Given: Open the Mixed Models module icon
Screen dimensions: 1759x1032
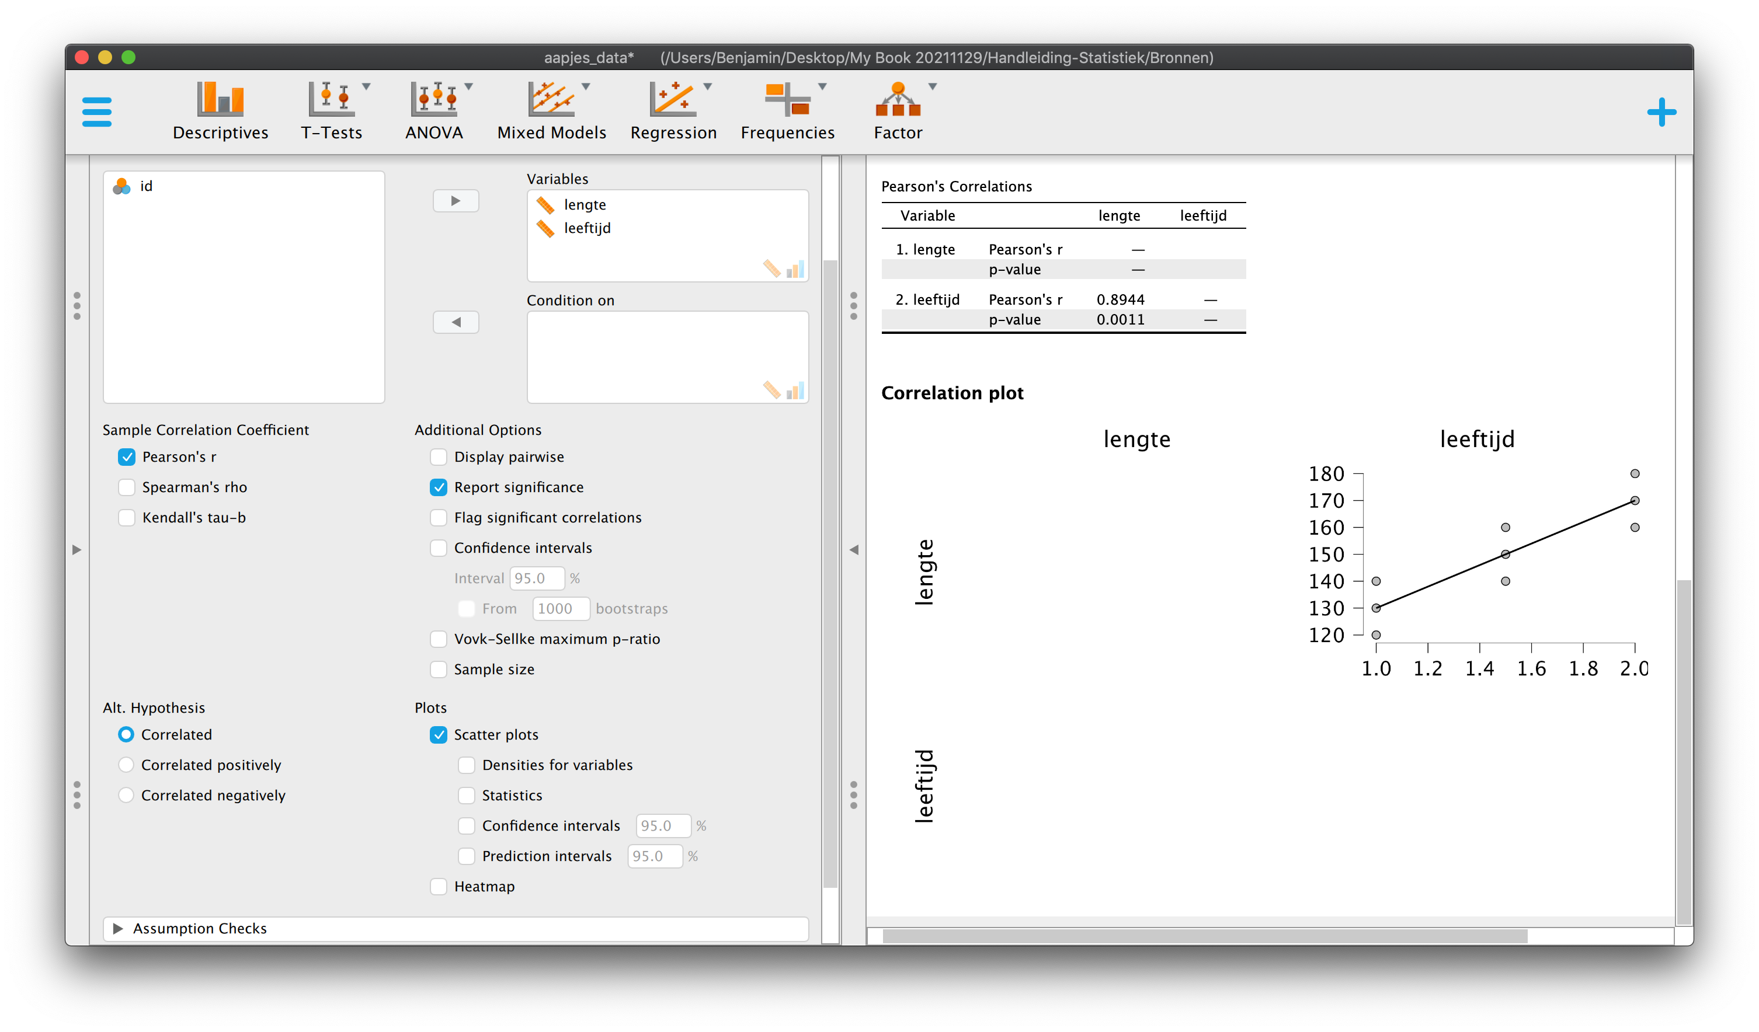Looking at the screenshot, I should tap(551, 99).
